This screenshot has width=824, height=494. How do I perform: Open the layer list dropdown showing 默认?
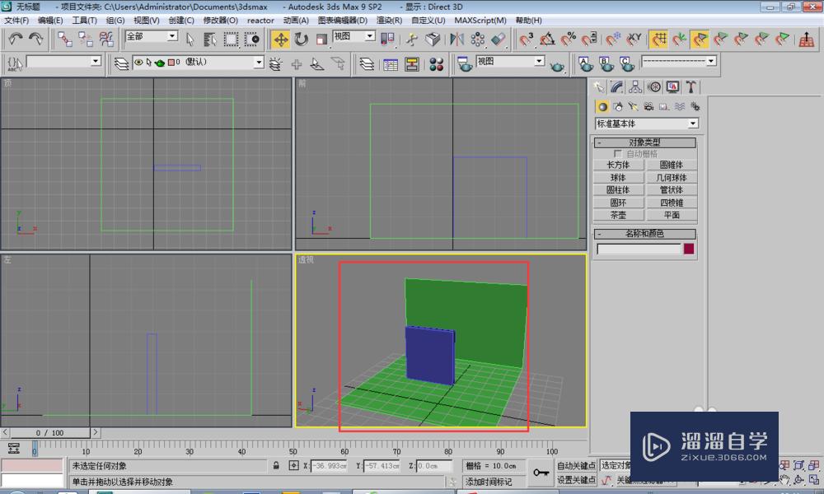click(x=198, y=63)
